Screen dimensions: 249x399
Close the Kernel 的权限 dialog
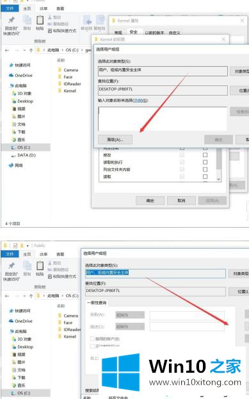coord(223,39)
